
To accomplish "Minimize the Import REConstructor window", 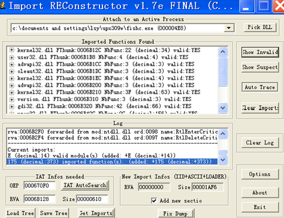I will click(x=247, y=6).
